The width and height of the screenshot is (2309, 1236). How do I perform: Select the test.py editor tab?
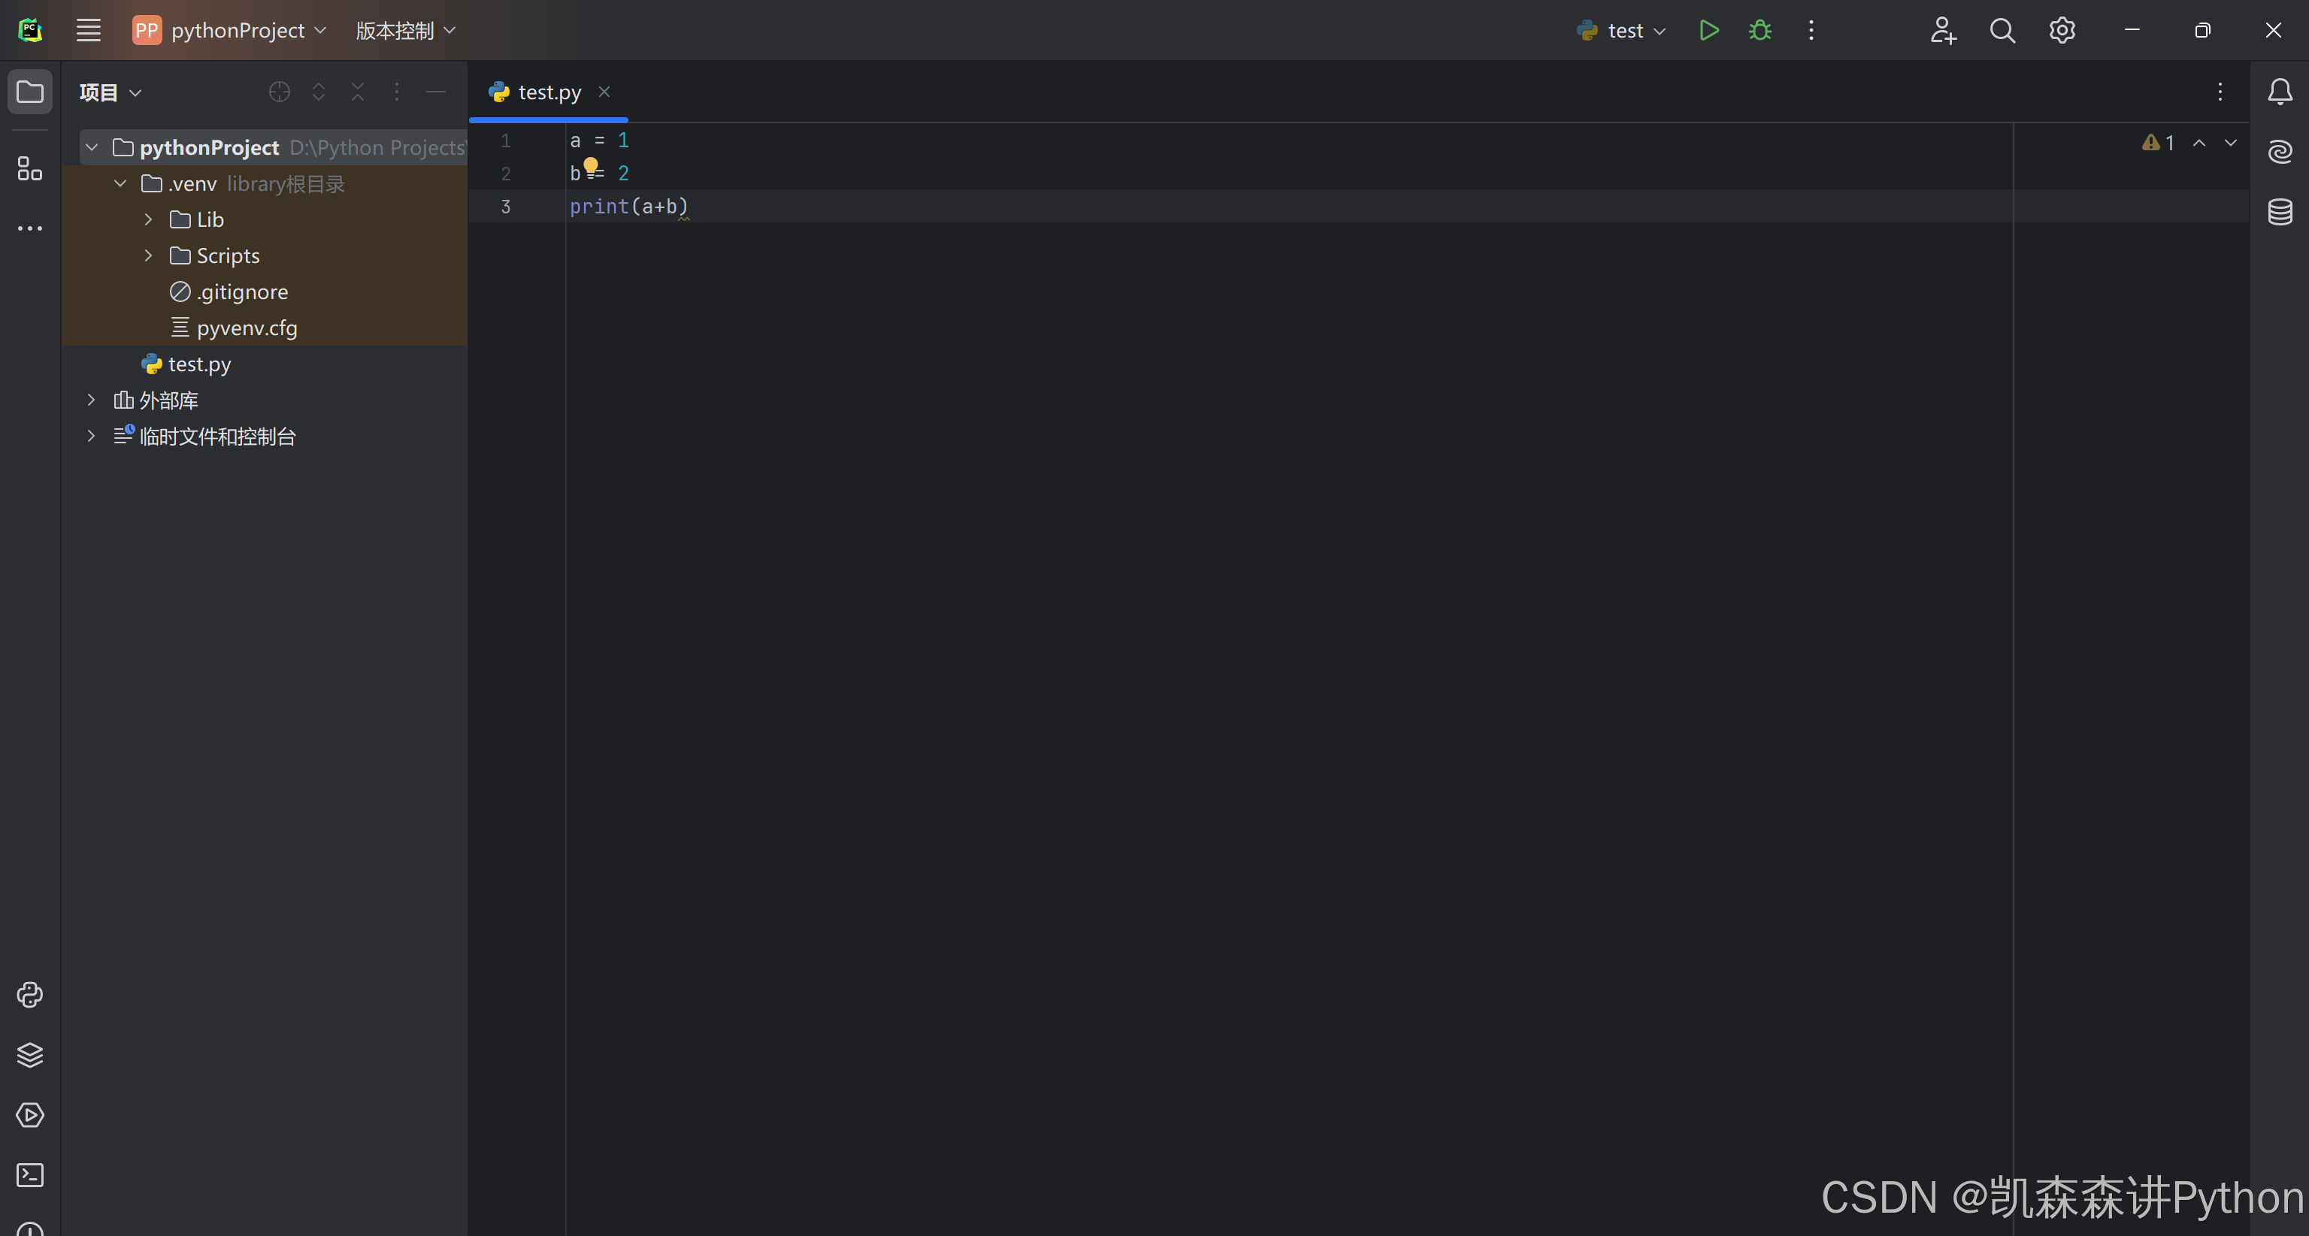(x=549, y=92)
